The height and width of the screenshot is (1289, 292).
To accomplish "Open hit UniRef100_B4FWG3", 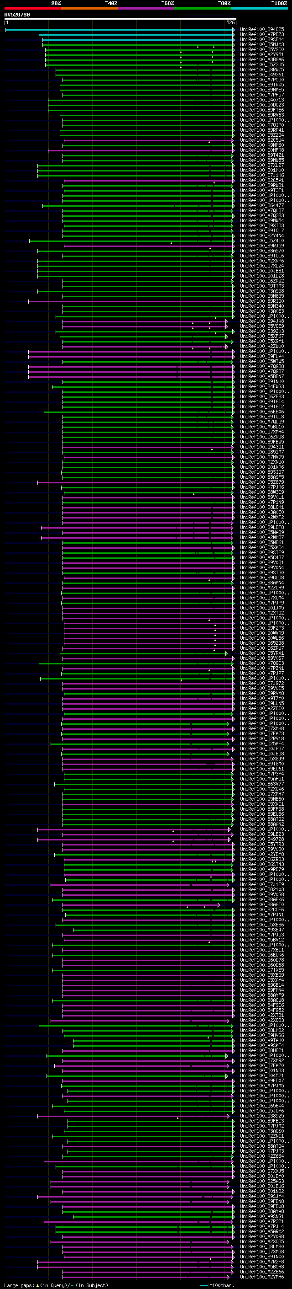I will (x=262, y=387).
